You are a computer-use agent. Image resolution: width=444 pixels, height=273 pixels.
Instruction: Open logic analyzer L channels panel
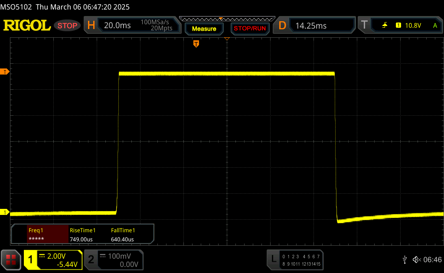295,260
